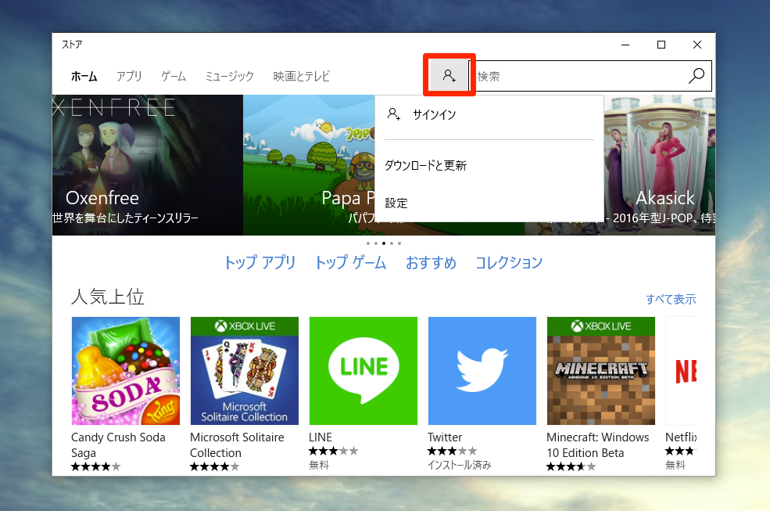Maximize the ストア window
The height and width of the screenshot is (511, 770).
pos(661,45)
